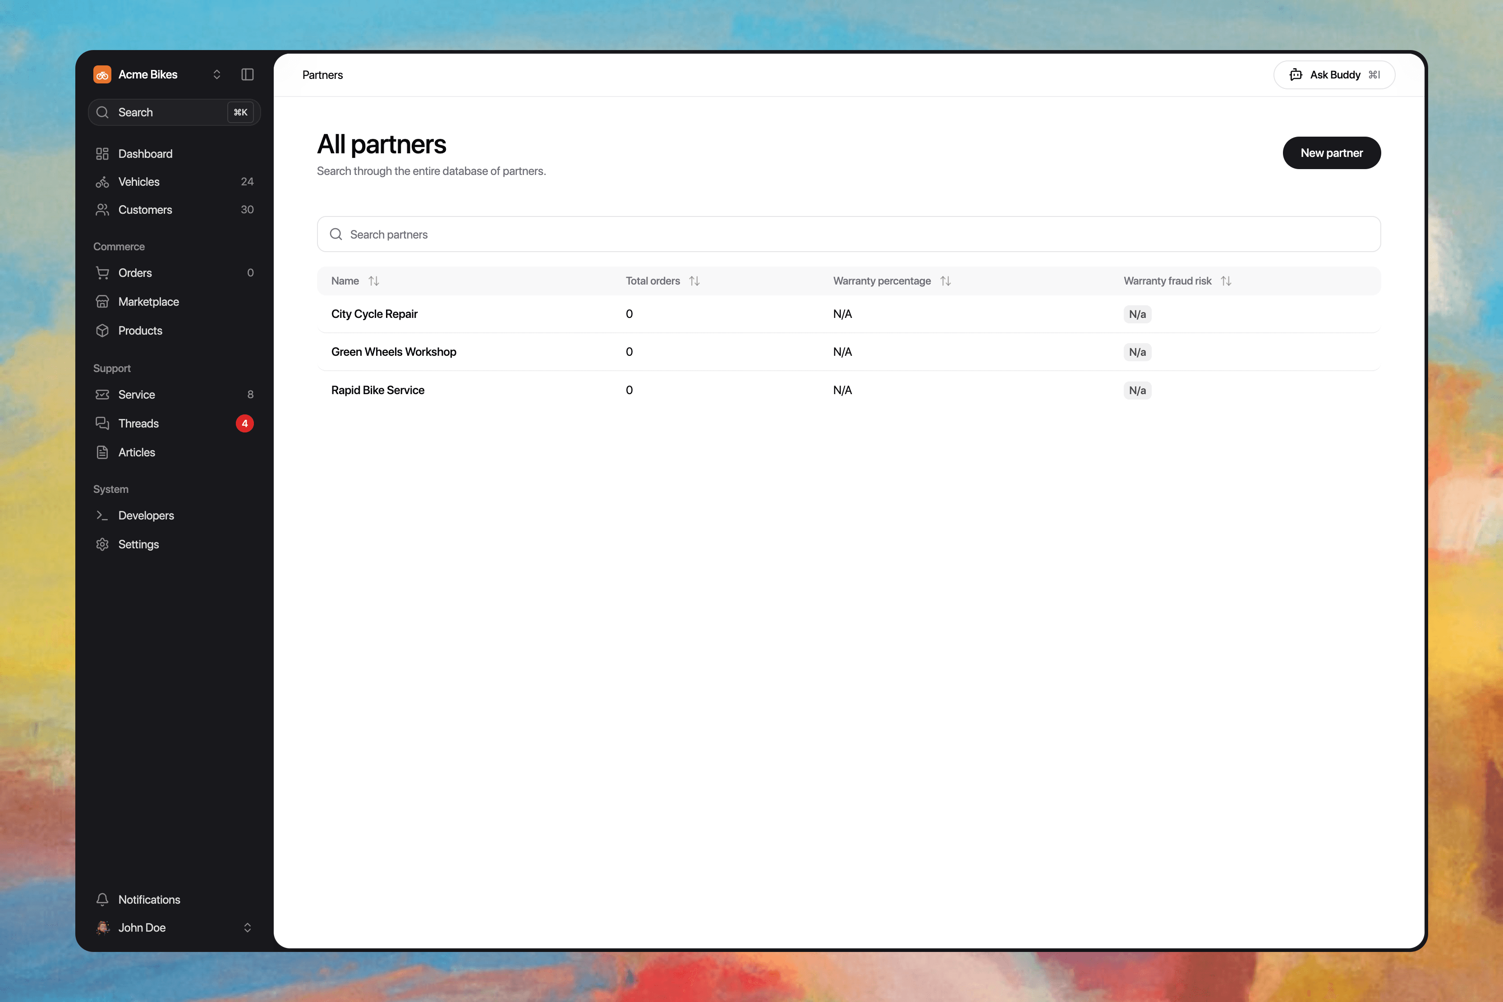This screenshot has height=1002, width=1503.
Task: Click the Service ticket icon
Action: point(102,394)
